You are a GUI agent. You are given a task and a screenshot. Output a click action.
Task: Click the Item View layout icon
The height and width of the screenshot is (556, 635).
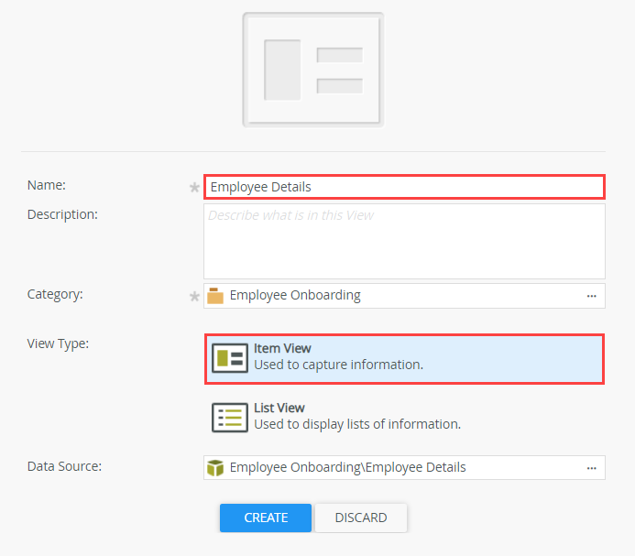[230, 357]
